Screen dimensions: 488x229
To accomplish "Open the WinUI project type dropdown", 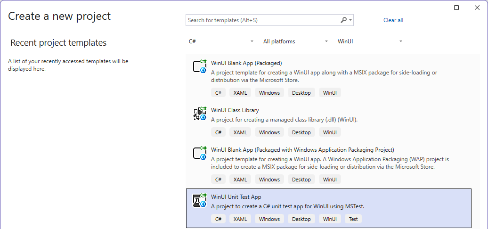I will click(370, 41).
